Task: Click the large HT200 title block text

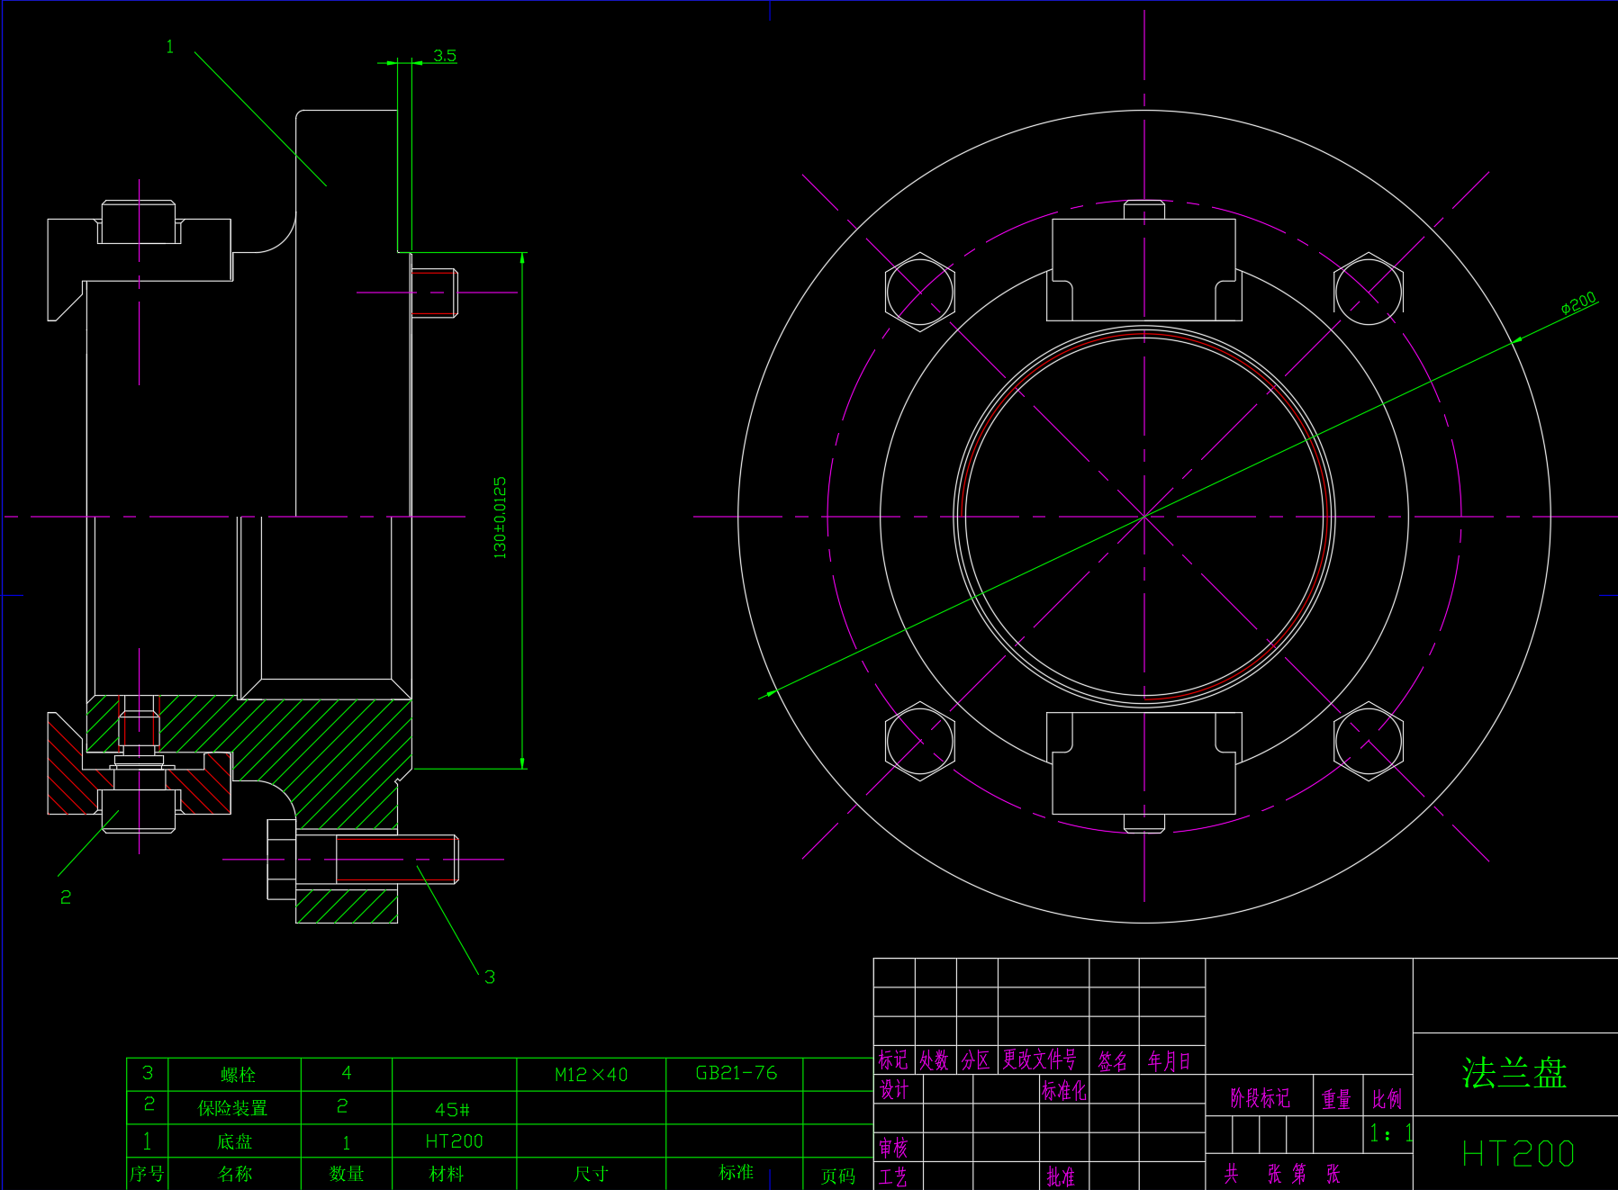Action: coord(1518,1154)
